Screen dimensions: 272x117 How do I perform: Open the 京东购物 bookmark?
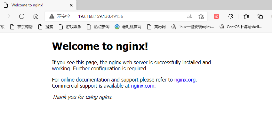pyautogui.click(x=21, y=27)
